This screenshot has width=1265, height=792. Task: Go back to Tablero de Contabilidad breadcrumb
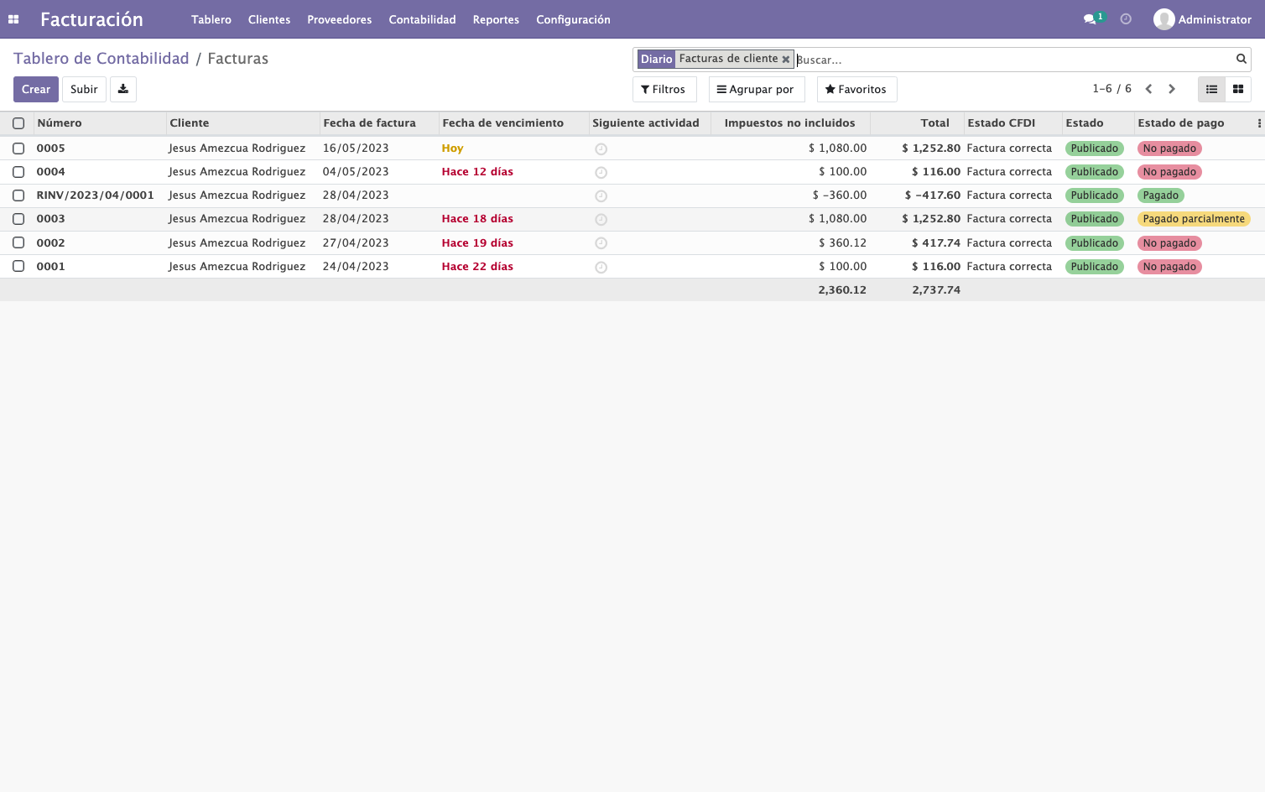pos(102,59)
